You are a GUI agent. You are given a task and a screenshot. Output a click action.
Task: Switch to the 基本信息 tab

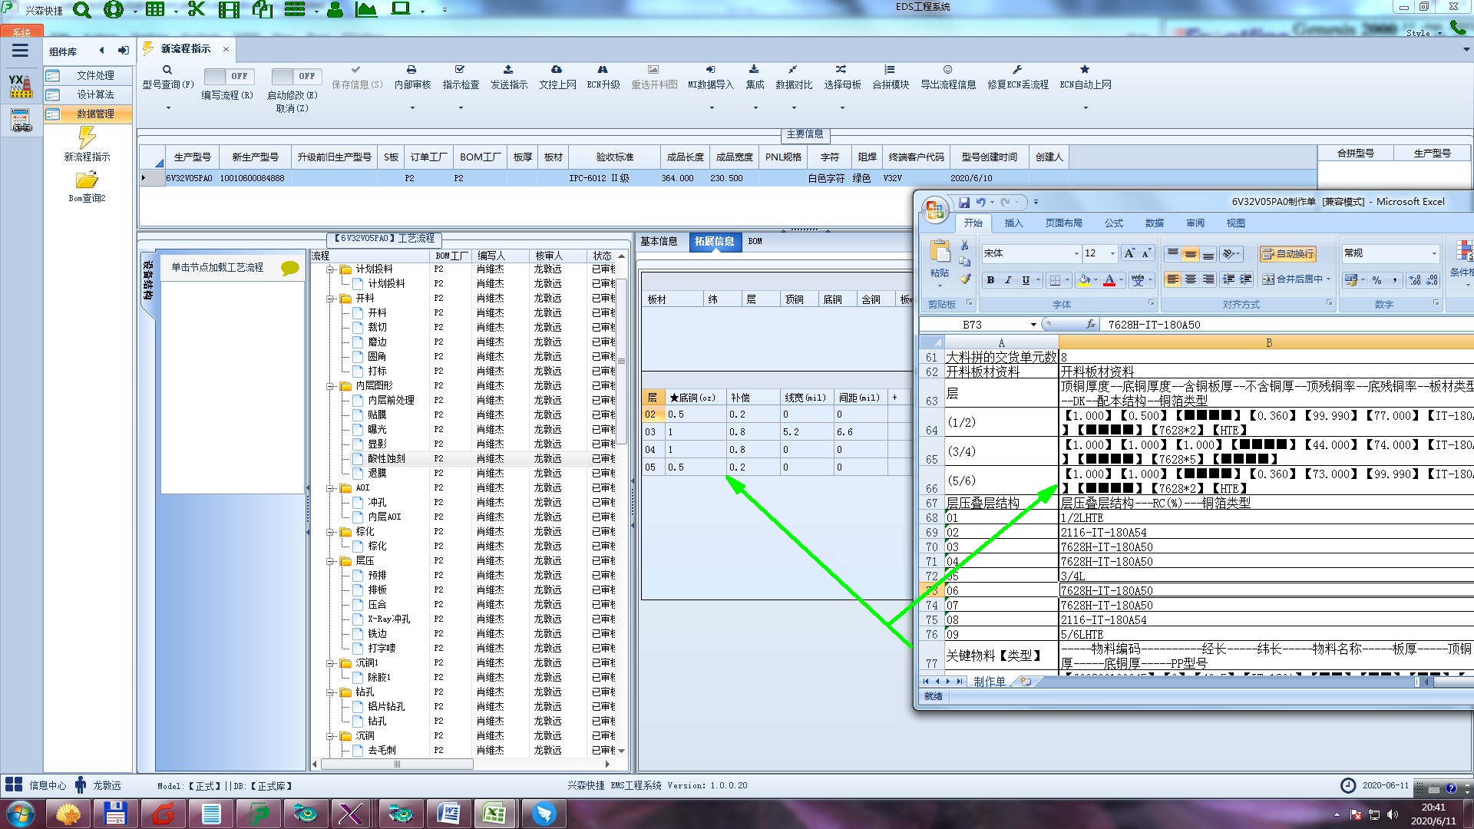659,241
